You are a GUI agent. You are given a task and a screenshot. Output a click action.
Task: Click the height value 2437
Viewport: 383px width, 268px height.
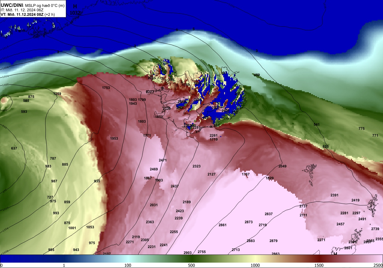pyautogui.click(x=175, y=186)
